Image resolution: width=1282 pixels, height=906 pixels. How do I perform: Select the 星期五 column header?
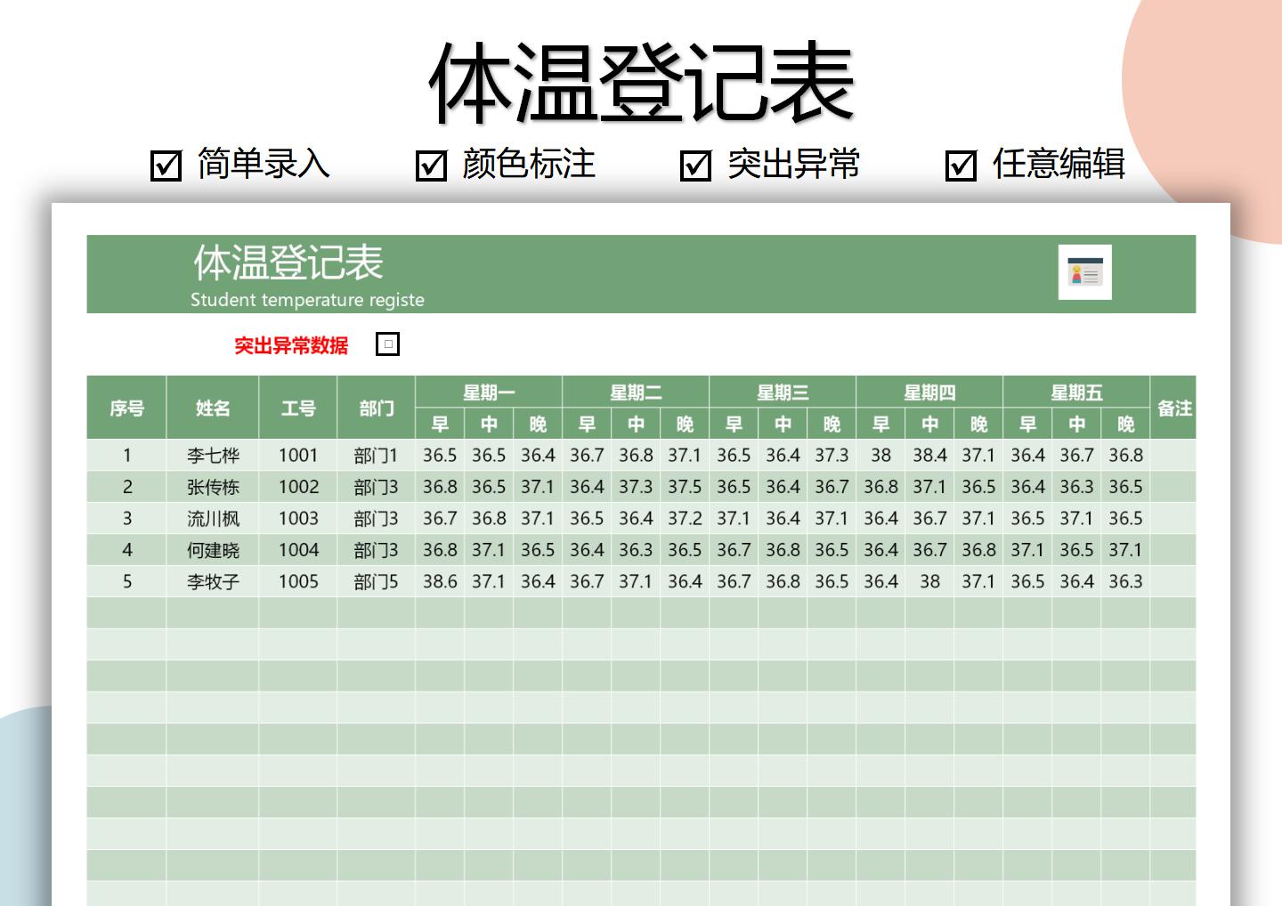[1077, 392]
